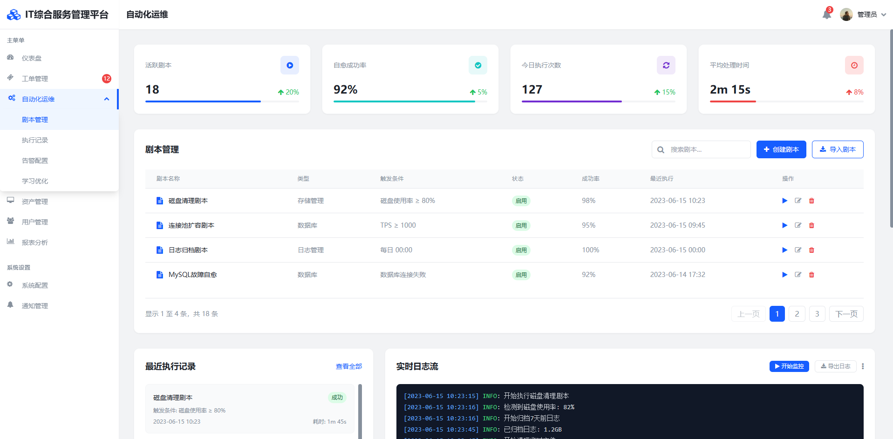This screenshot has height=439, width=893.
Task: Edit the 连接池扩容剧本 row
Action: tap(798, 225)
